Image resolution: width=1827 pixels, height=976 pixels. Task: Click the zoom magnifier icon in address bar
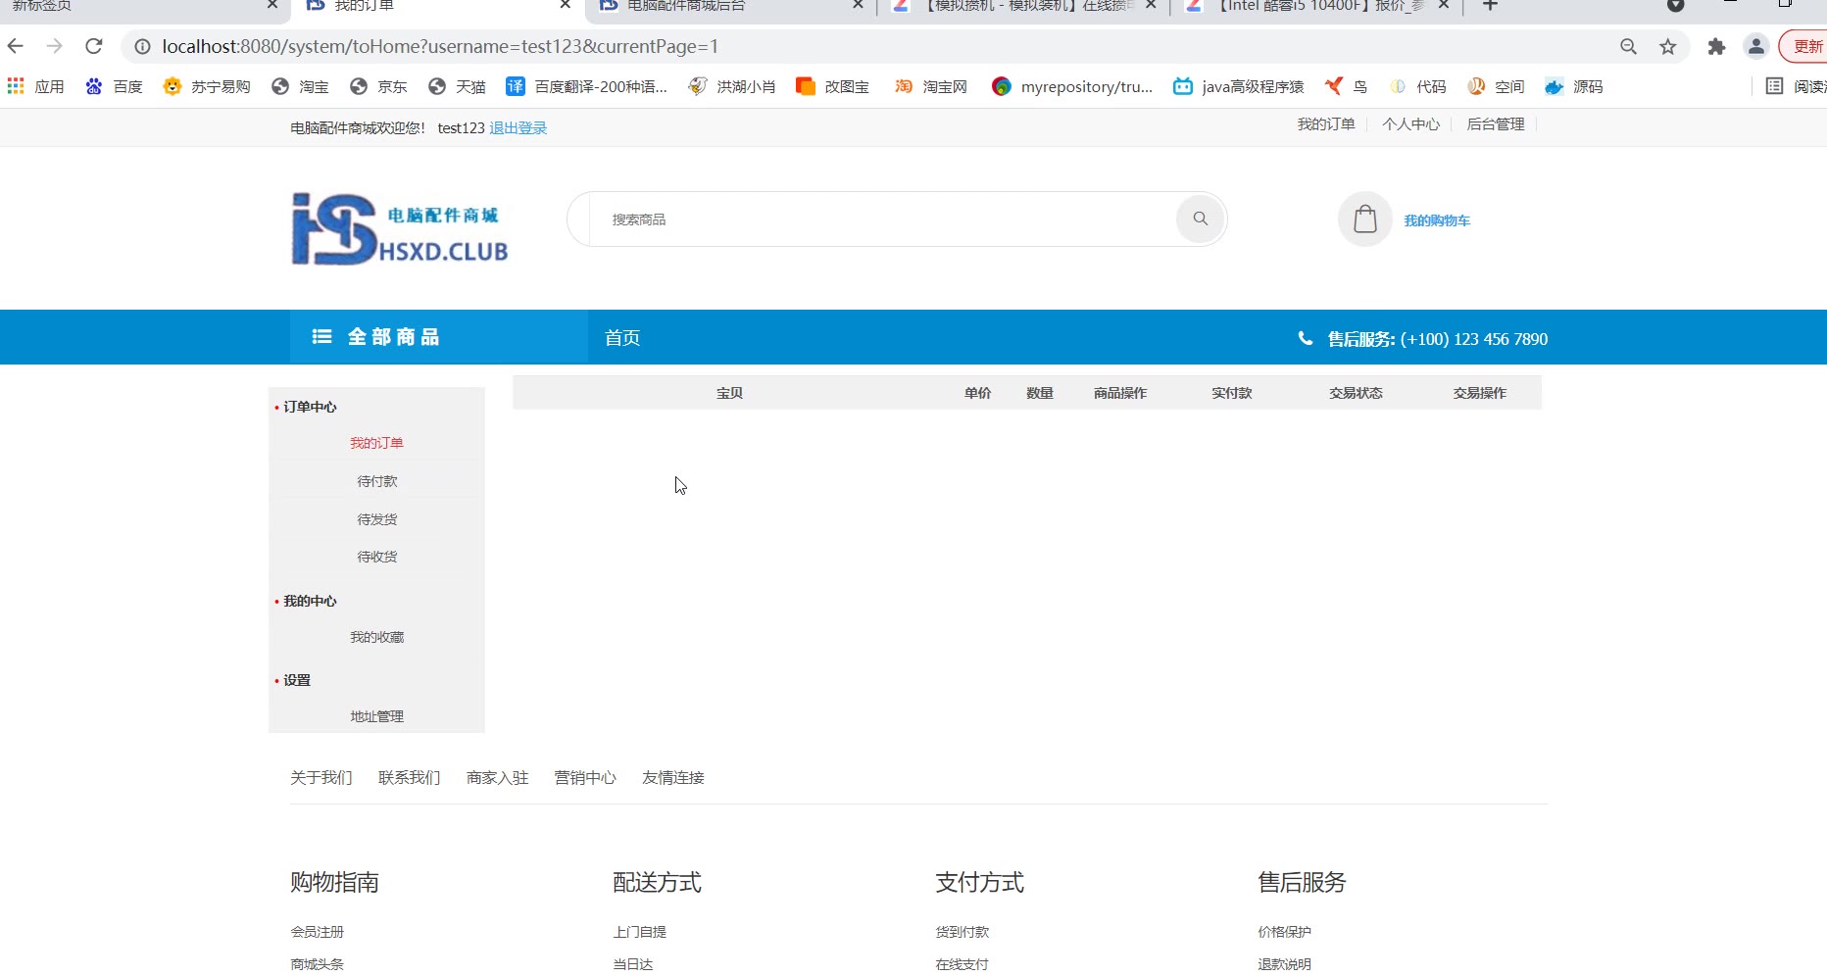[x=1628, y=46]
